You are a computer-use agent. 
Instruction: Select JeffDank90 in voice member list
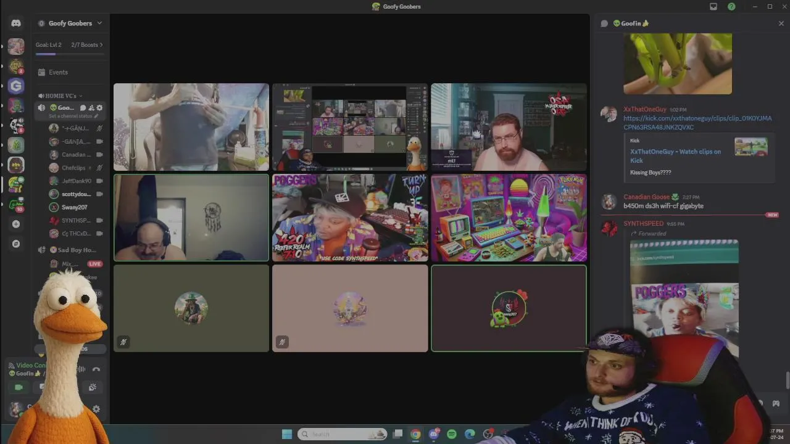coord(77,181)
